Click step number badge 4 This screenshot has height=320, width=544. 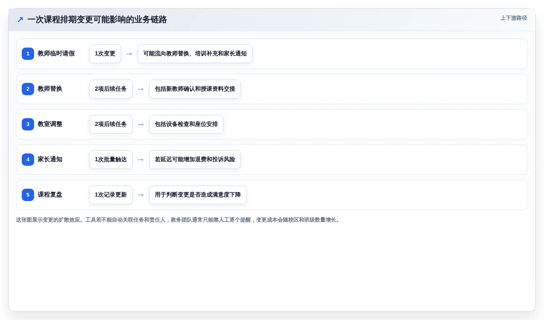[28, 160]
